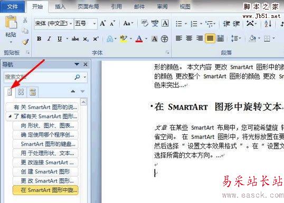The width and height of the screenshot is (284, 203).
Task: Jump to previous heading arrow
Action: pos(73,91)
